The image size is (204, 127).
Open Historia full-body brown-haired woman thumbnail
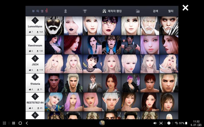[x=92, y=83]
